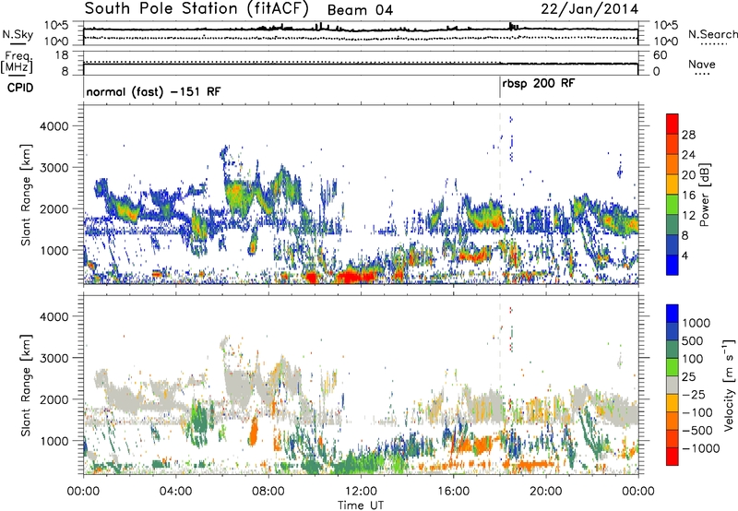Click the "1000" tick on the velocity panel

(54, 441)
